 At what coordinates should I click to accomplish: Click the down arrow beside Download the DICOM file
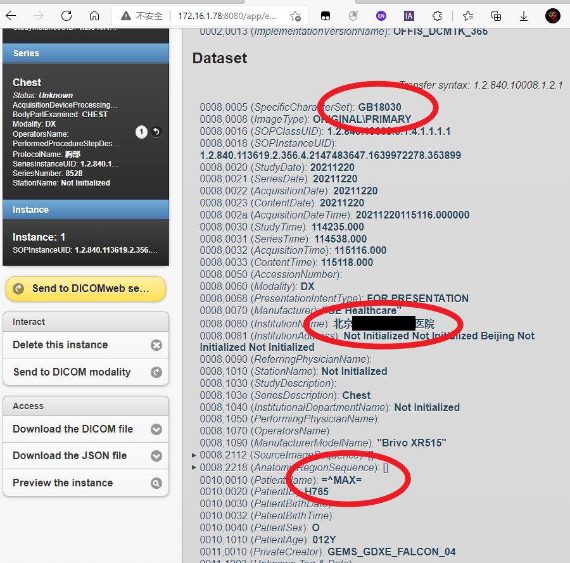point(156,429)
